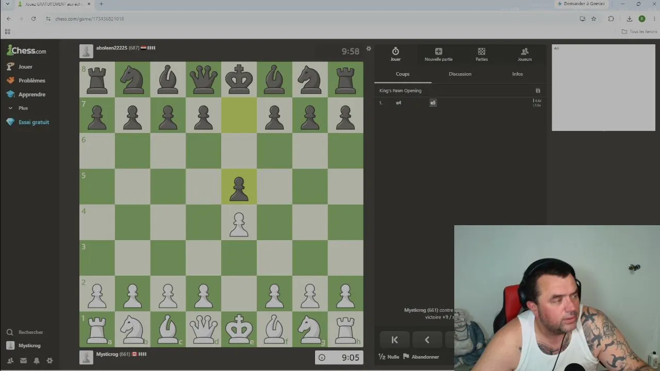The width and height of the screenshot is (660, 371).
Task: Select the white knight on b1
Action: coord(133,329)
